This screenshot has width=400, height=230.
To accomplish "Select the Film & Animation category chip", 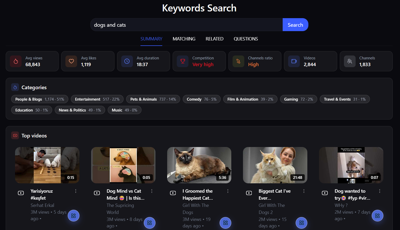I will point(250,99).
